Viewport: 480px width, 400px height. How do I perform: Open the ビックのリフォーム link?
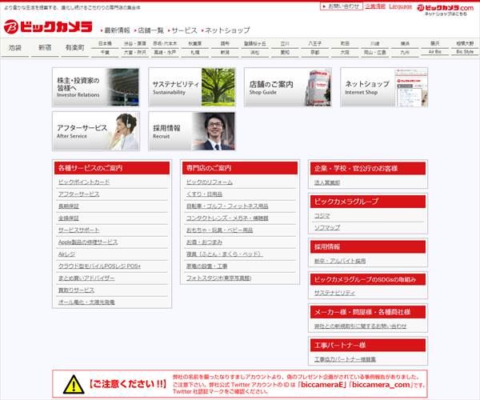coord(210,182)
